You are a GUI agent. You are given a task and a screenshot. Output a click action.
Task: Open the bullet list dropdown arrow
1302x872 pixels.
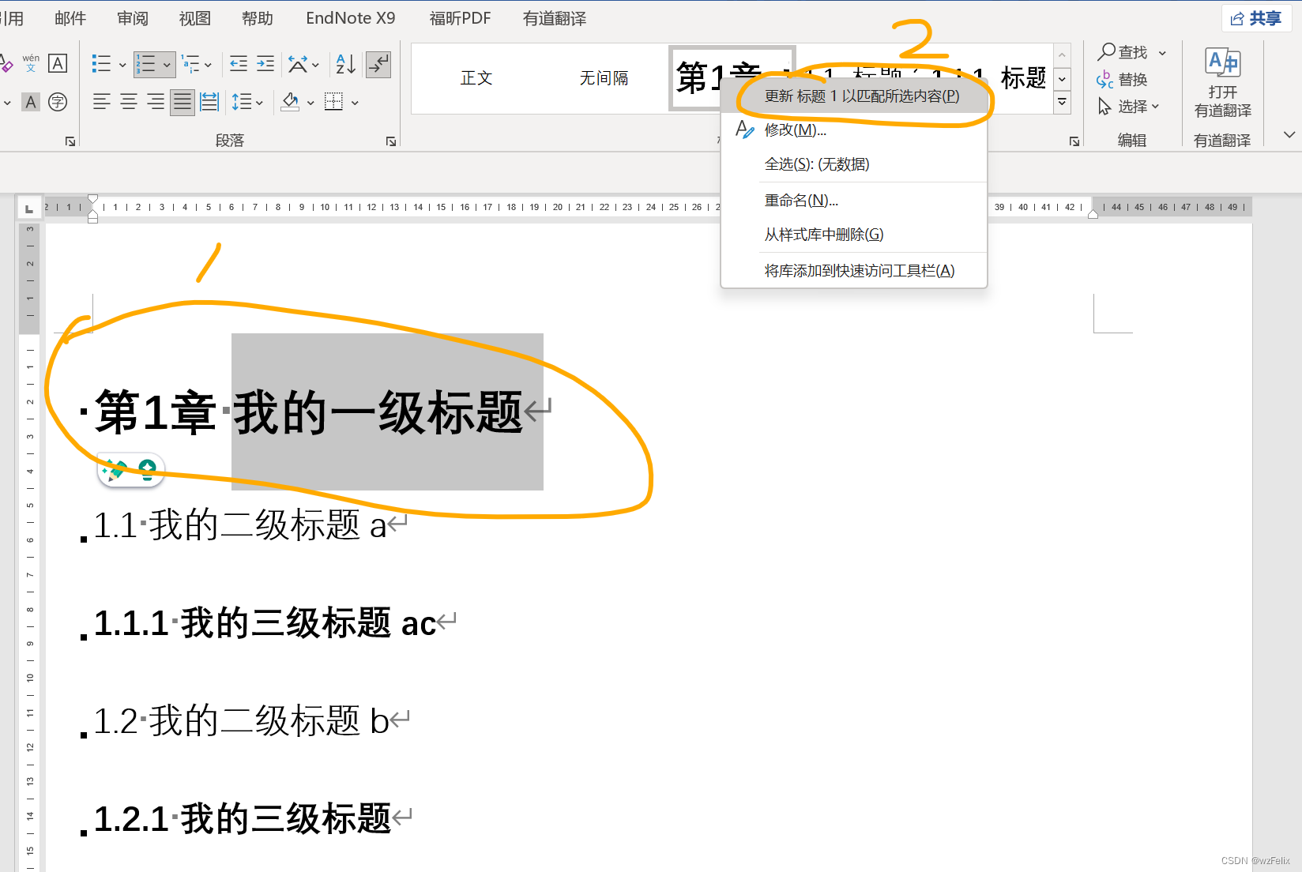click(122, 65)
